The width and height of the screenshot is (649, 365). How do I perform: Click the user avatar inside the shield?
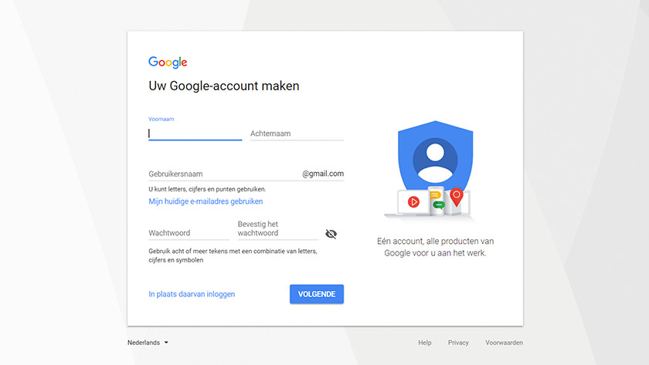click(436, 160)
